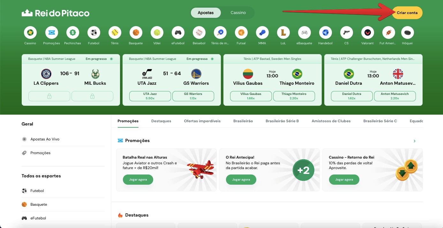Bet on Anton Matusevich at 2.20x
The height and width of the screenshot is (228, 443).
395,96
